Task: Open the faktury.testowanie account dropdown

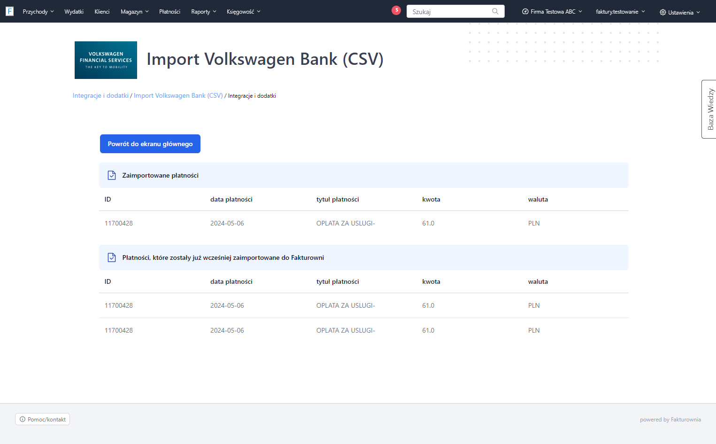Action: tap(620, 12)
